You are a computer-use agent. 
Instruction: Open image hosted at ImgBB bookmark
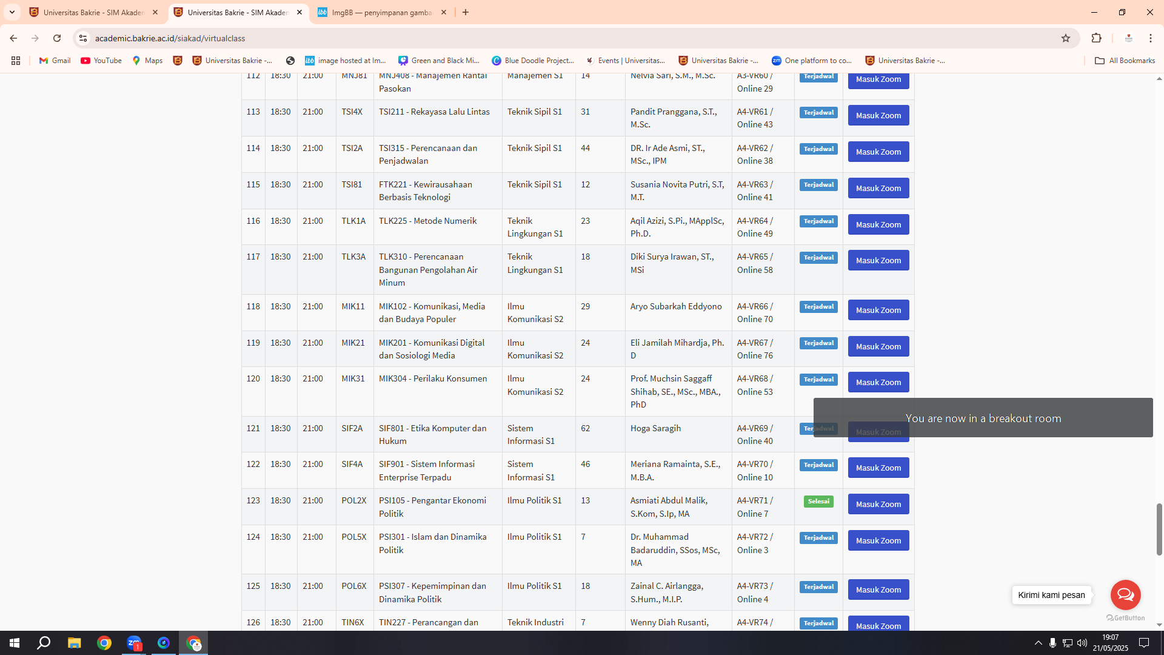tap(345, 61)
